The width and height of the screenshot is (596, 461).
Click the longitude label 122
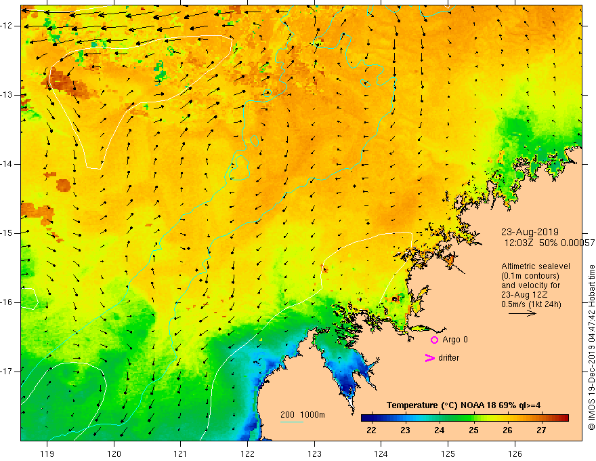247,454
